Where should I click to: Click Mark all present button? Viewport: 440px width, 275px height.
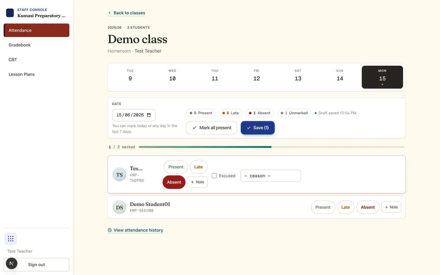[212, 128]
